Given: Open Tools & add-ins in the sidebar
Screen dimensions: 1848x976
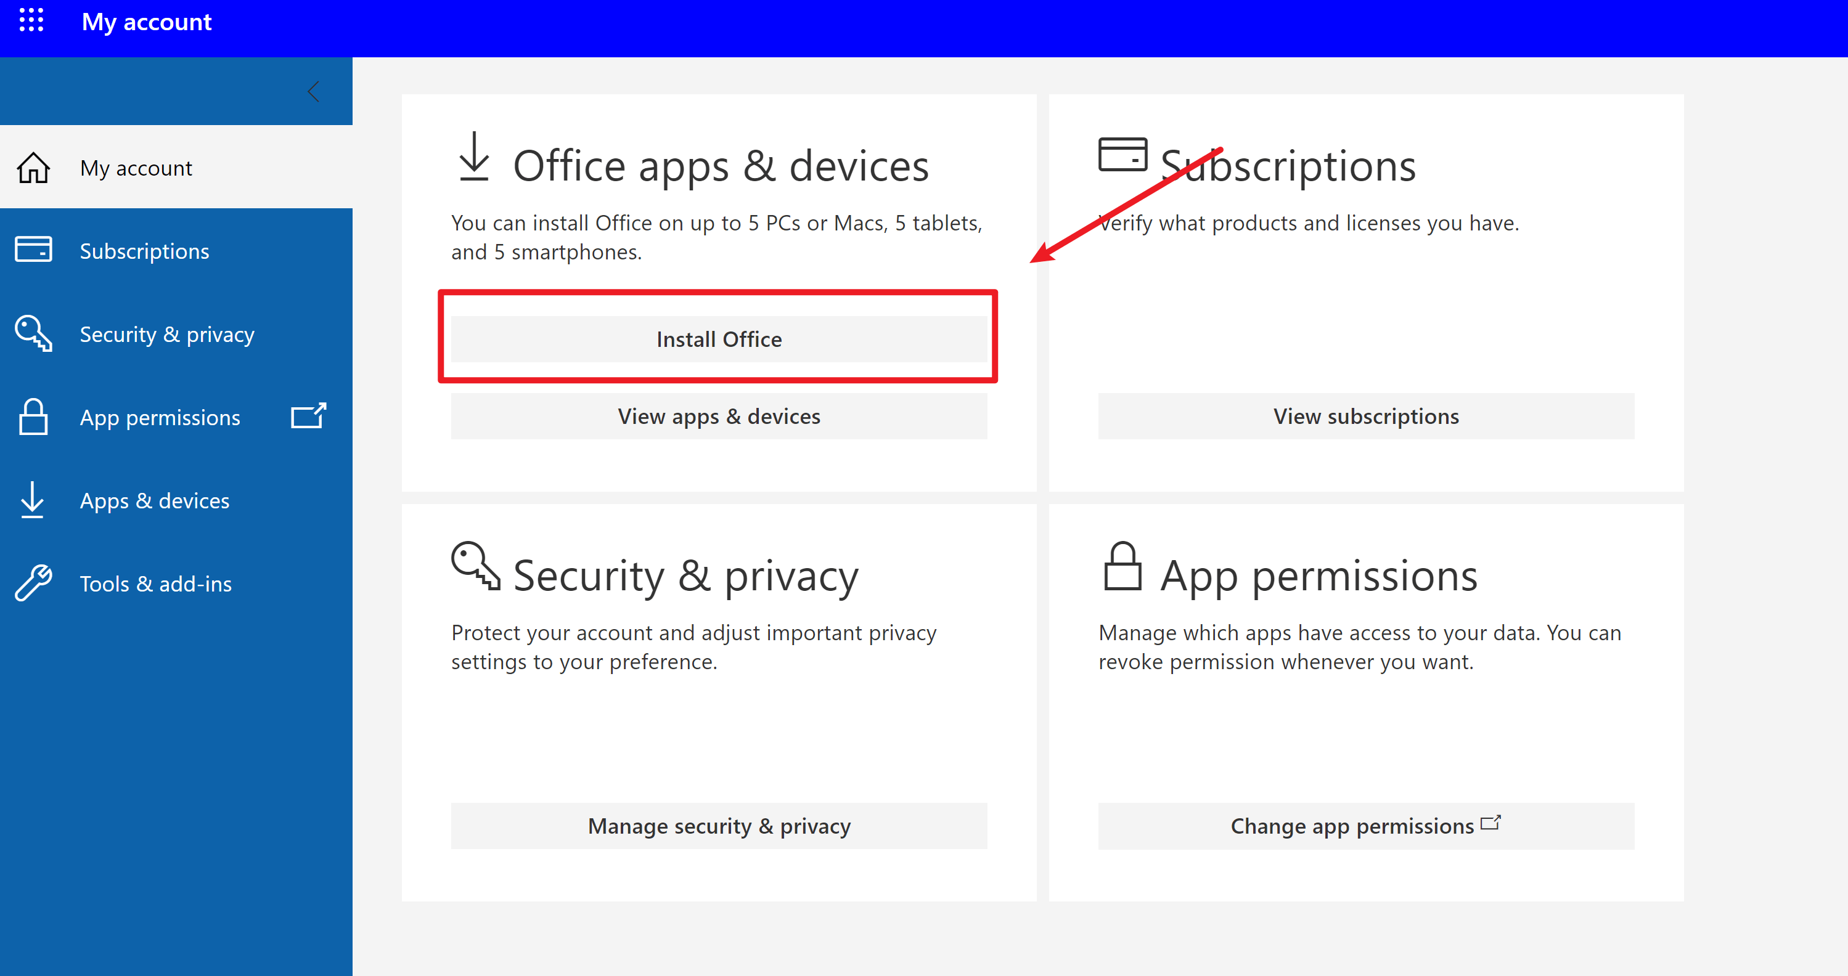Looking at the screenshot, I should 176,584.
